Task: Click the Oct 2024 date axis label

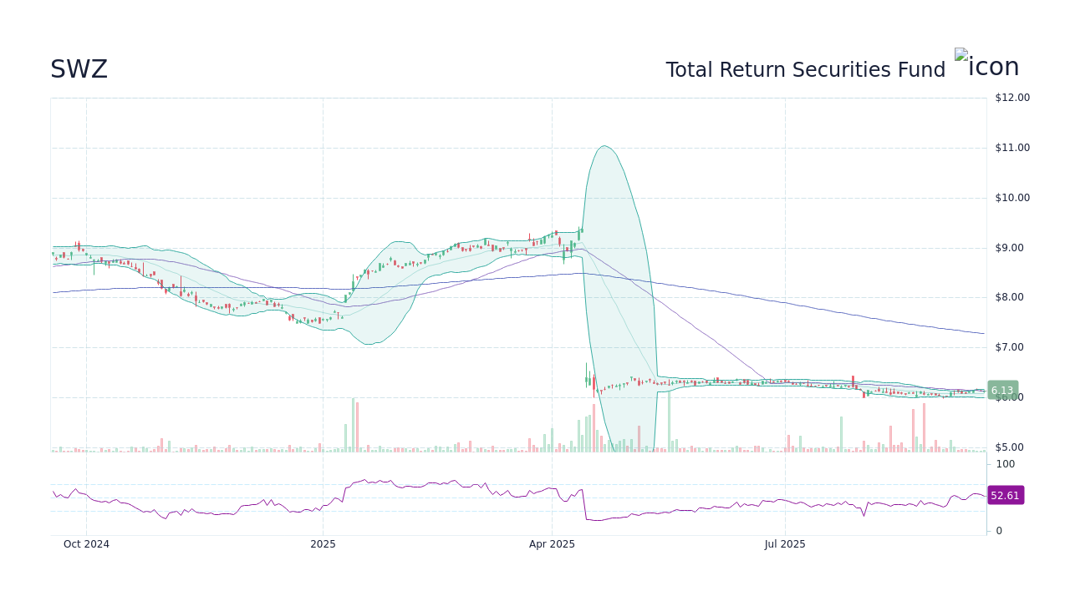Action: [x=86, y=544]
